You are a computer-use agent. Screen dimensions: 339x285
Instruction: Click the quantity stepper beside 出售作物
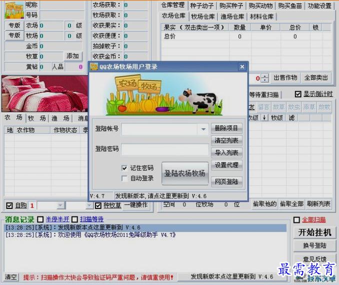(265, 78)
